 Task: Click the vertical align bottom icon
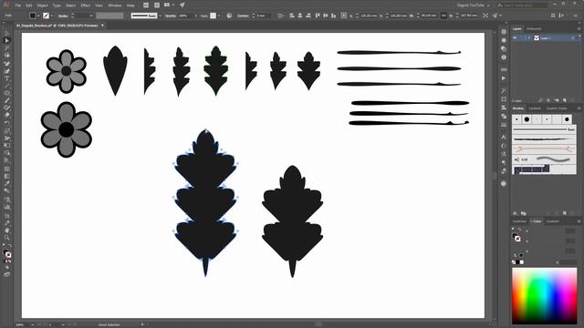pos(334,15)
